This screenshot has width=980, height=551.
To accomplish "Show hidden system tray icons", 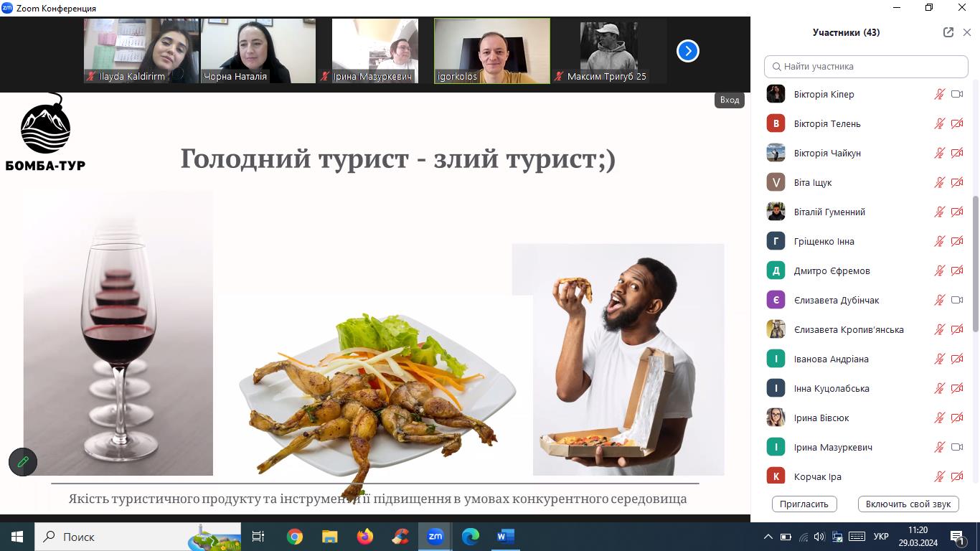I will pos(768,537).
